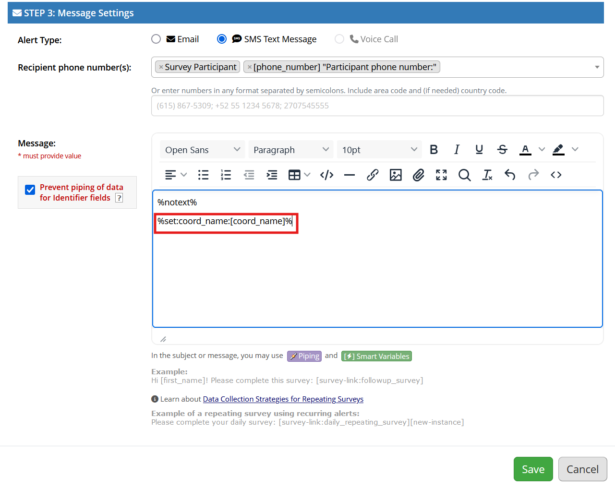Screen dimensions: 615x488
Task: Apply underline formatting to the message
Action: pos(479,150)
